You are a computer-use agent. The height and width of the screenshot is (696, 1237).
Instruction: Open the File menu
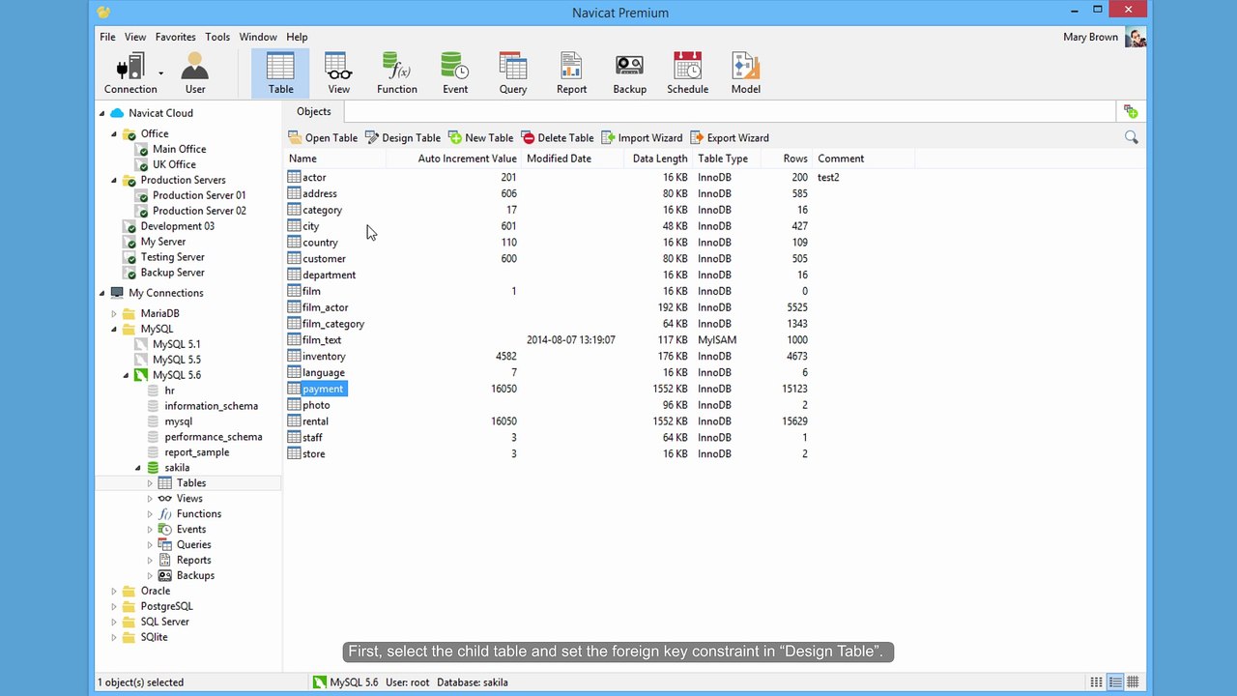(x=107, y=37)
